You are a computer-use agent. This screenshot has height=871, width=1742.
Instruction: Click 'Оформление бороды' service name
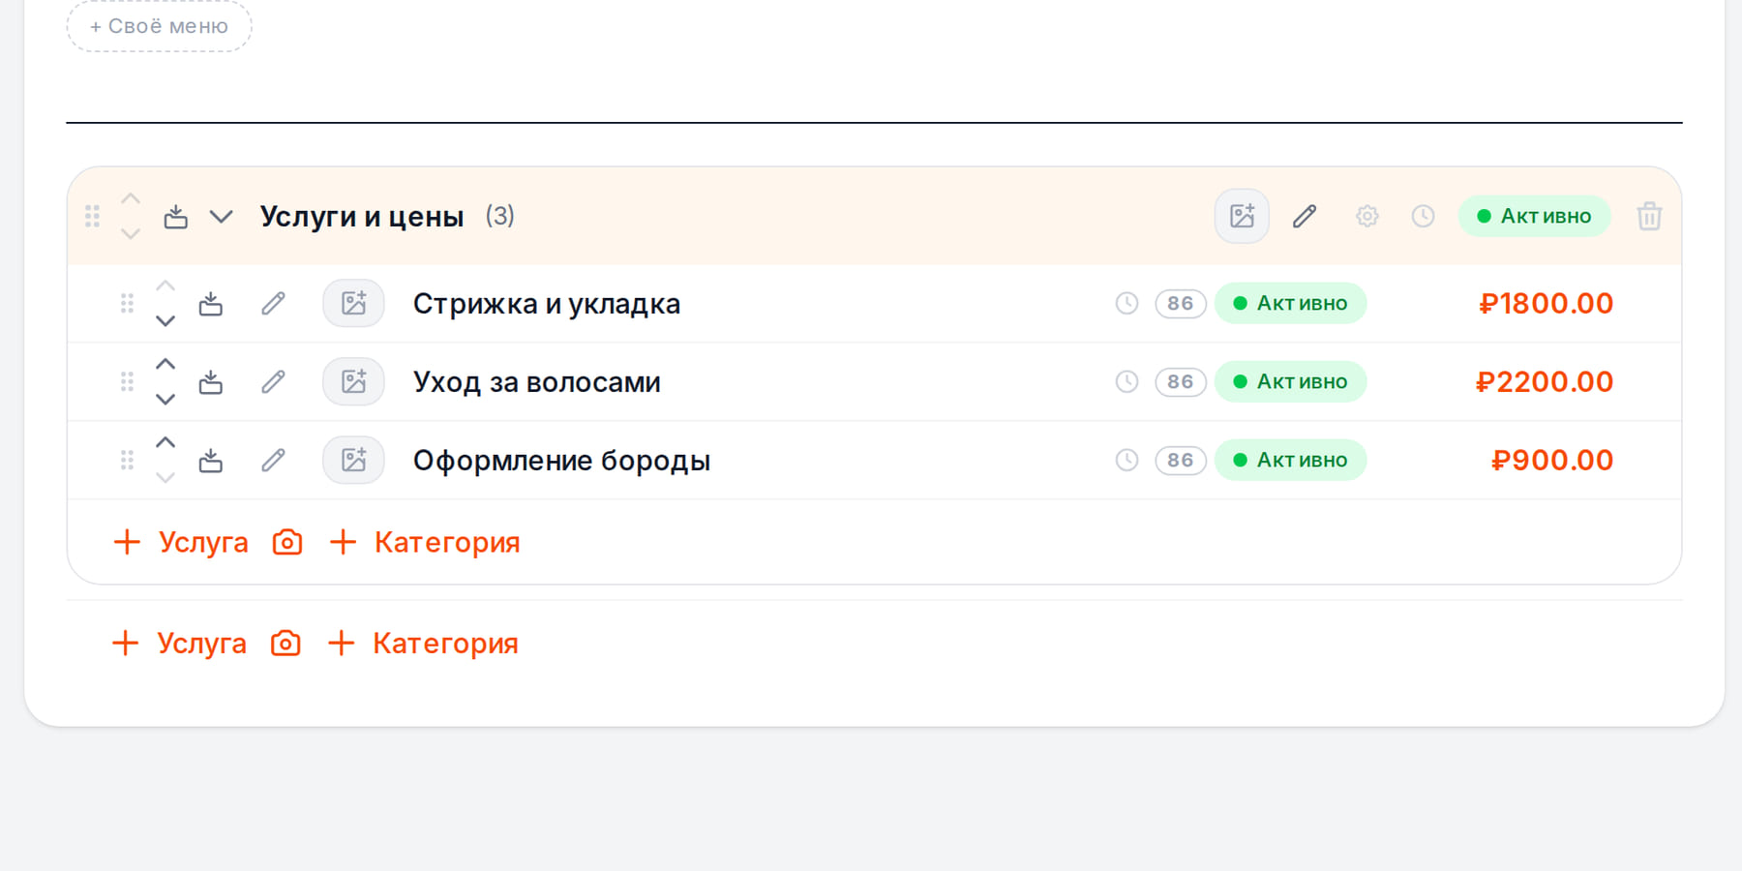(561, 461)
